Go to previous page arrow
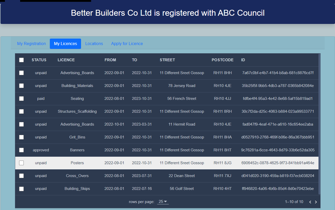 (310, 202)
